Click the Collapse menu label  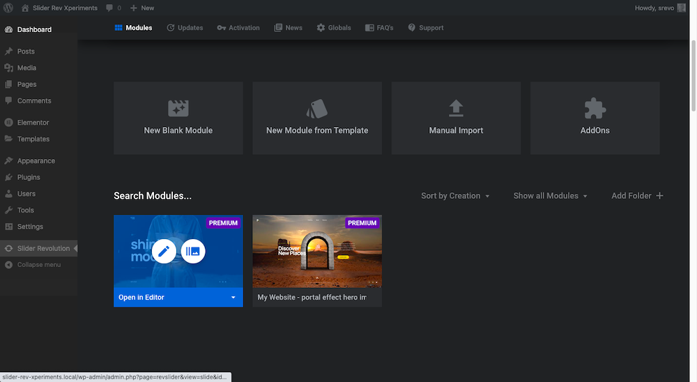tap(38, 265)
